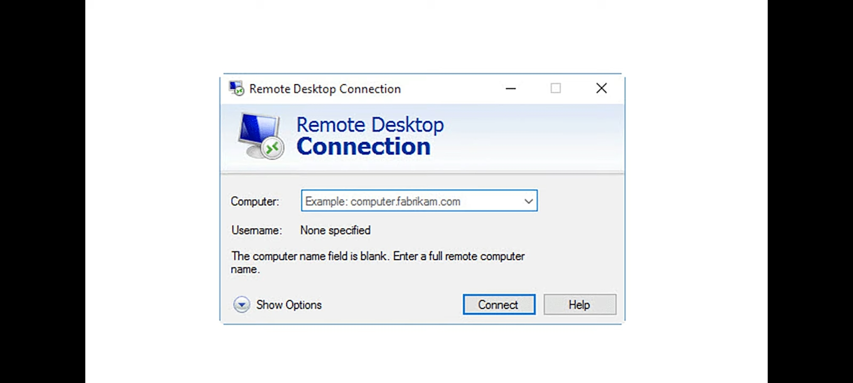Click the Remote Desktop title bar icon
Viewport: 853px width, 383px height.
coord(236,88)
